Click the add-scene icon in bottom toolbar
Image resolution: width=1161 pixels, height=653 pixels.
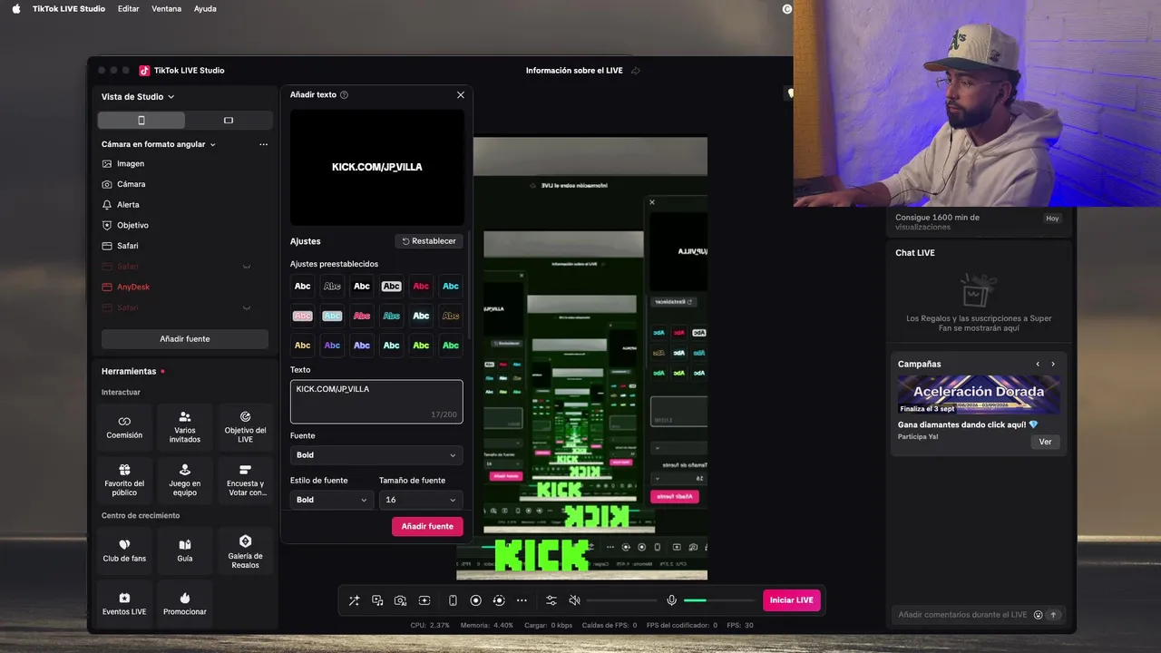(424, 600)
